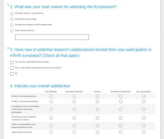Set Symposium venue rating Very Dissatisfied
This screenshot has width=164, height=139.
click(x=144, y=118)
